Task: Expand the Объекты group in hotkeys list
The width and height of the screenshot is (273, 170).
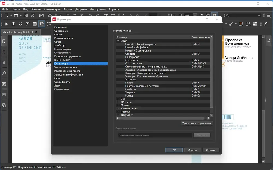Action: pyautogui.click(x=118, y=102)
